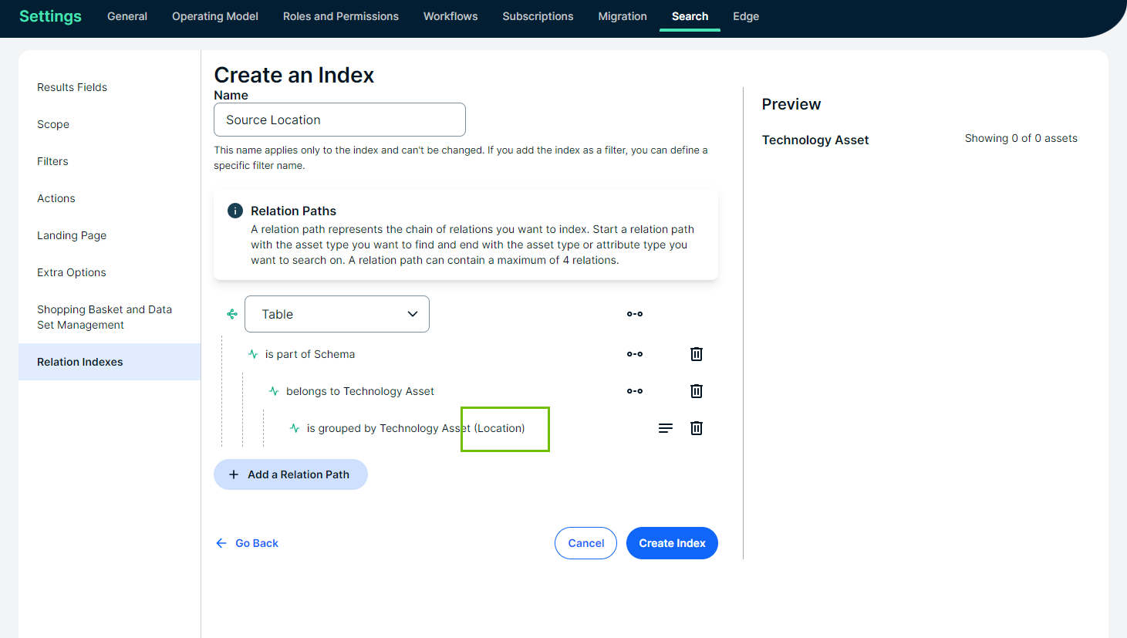Image resolution: width=1127 pixels, height=638 pixels.
Task: Click the attribute lines icon on Location row
Action: pos(665,428)
